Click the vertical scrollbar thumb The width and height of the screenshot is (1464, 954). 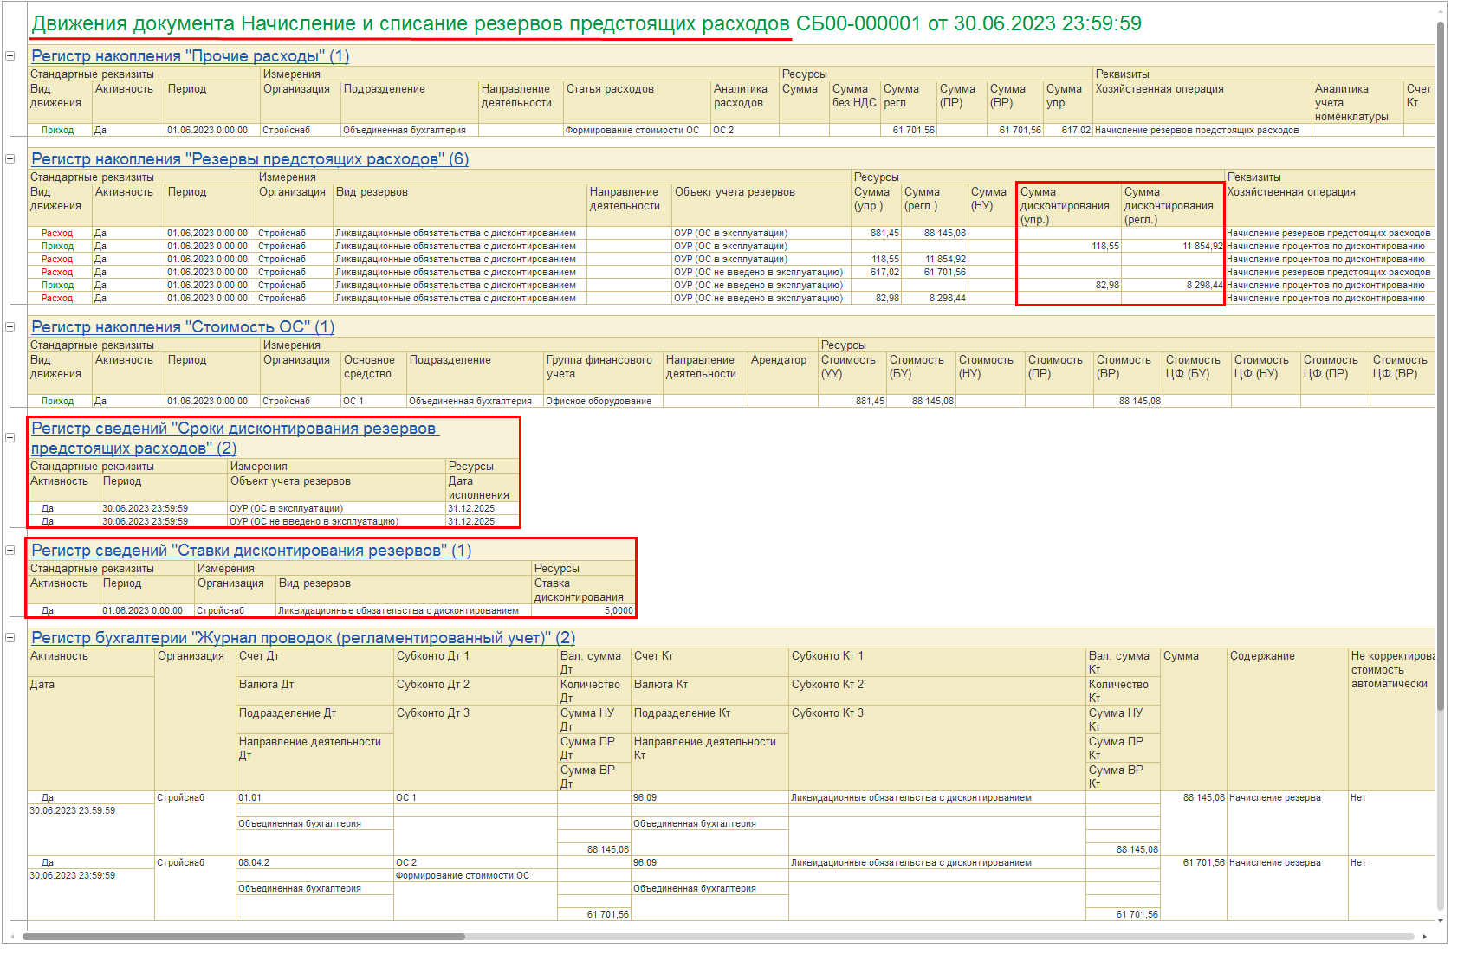[1441, 364]
